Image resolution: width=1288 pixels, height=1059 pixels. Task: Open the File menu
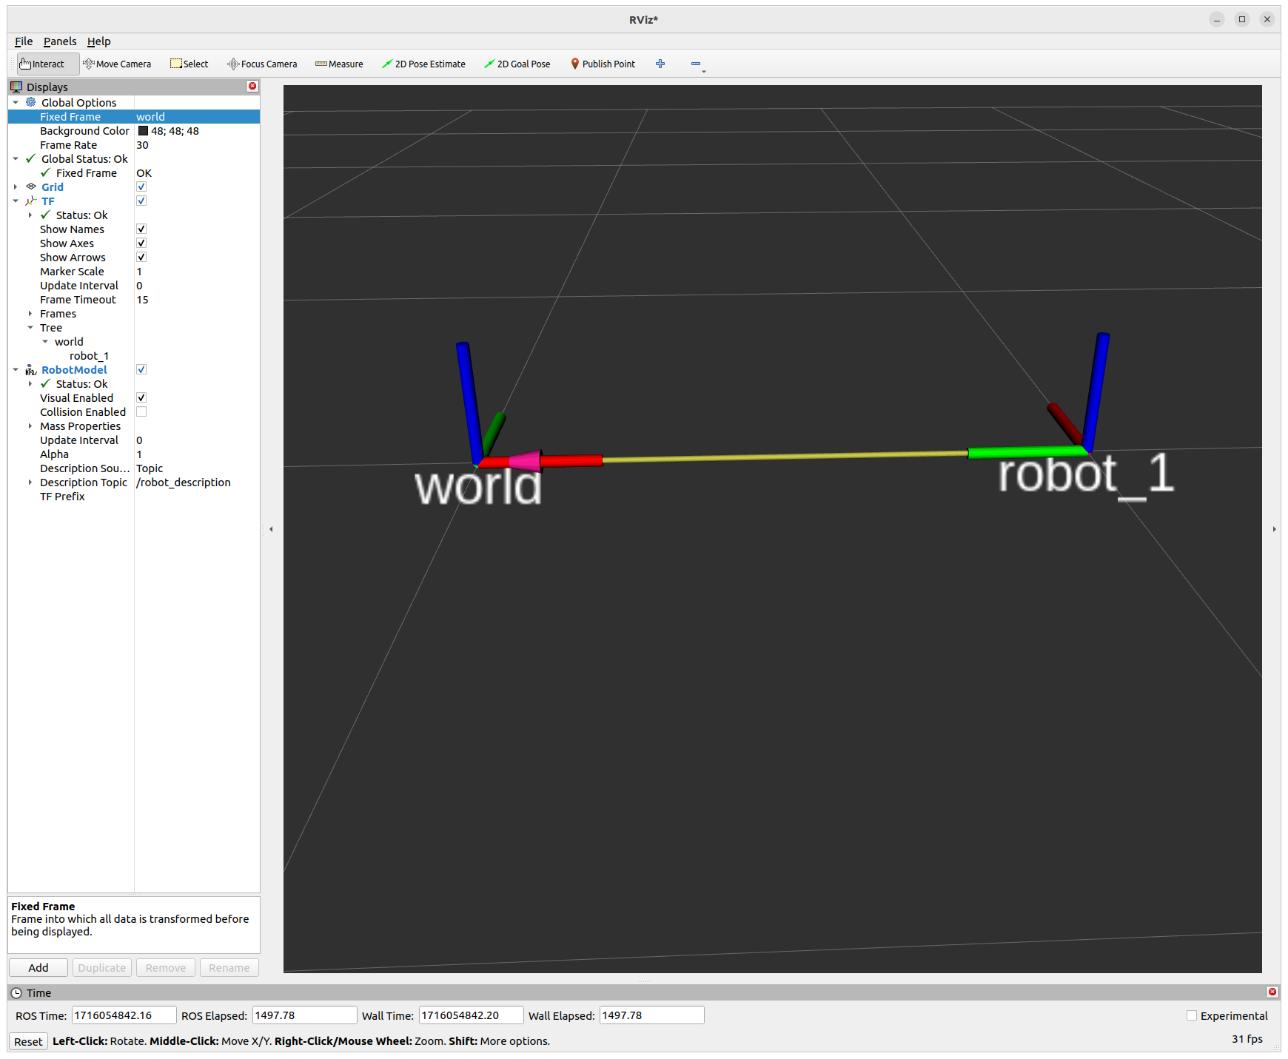point(24,41)
